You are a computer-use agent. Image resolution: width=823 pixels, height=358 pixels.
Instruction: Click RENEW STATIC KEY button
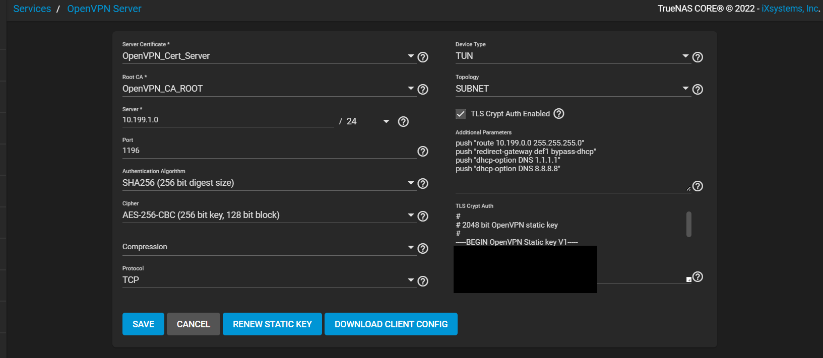pos(272,324)
